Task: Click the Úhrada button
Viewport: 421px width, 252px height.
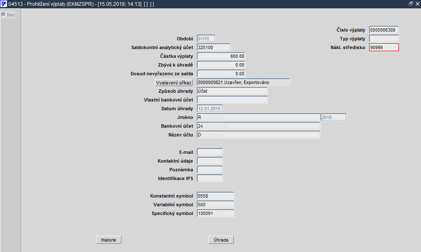Action: 221,240
